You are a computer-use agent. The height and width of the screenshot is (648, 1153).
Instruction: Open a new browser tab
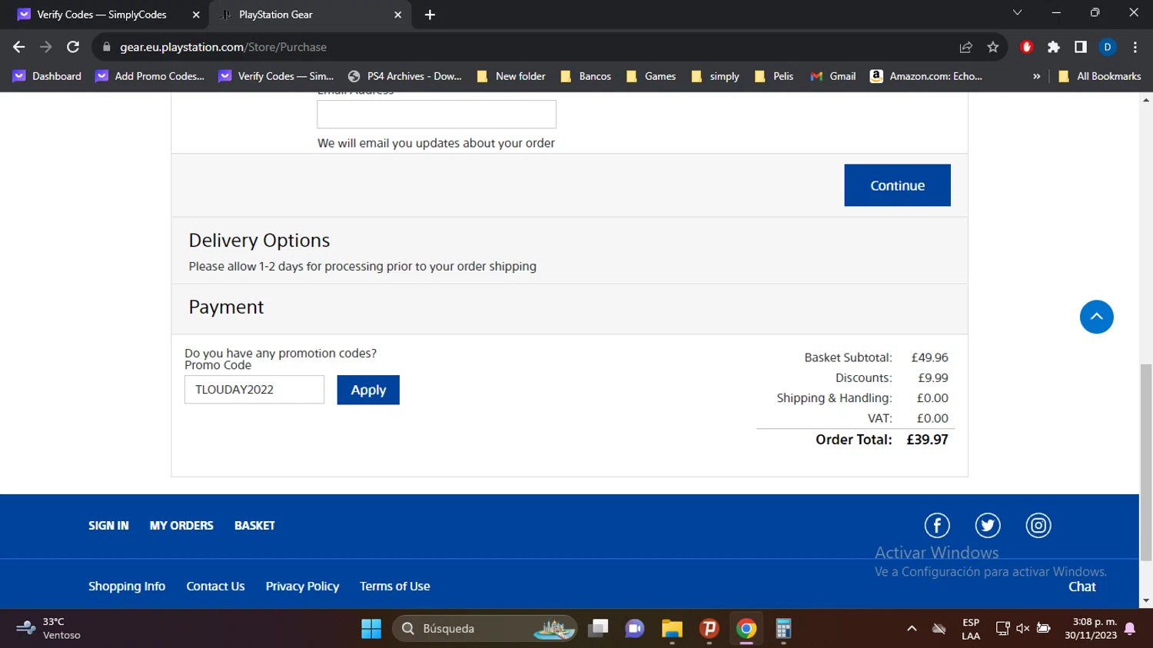coord(430,15)
